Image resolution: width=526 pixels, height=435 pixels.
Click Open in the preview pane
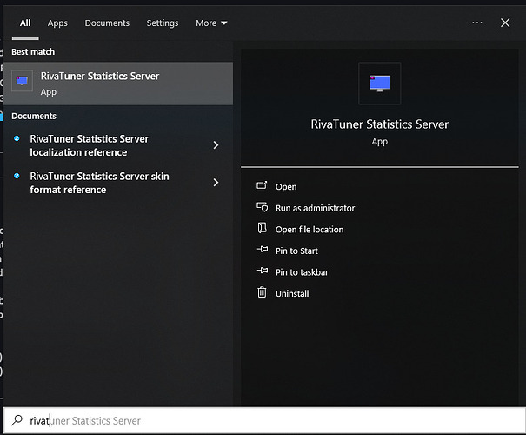point(286,187)
